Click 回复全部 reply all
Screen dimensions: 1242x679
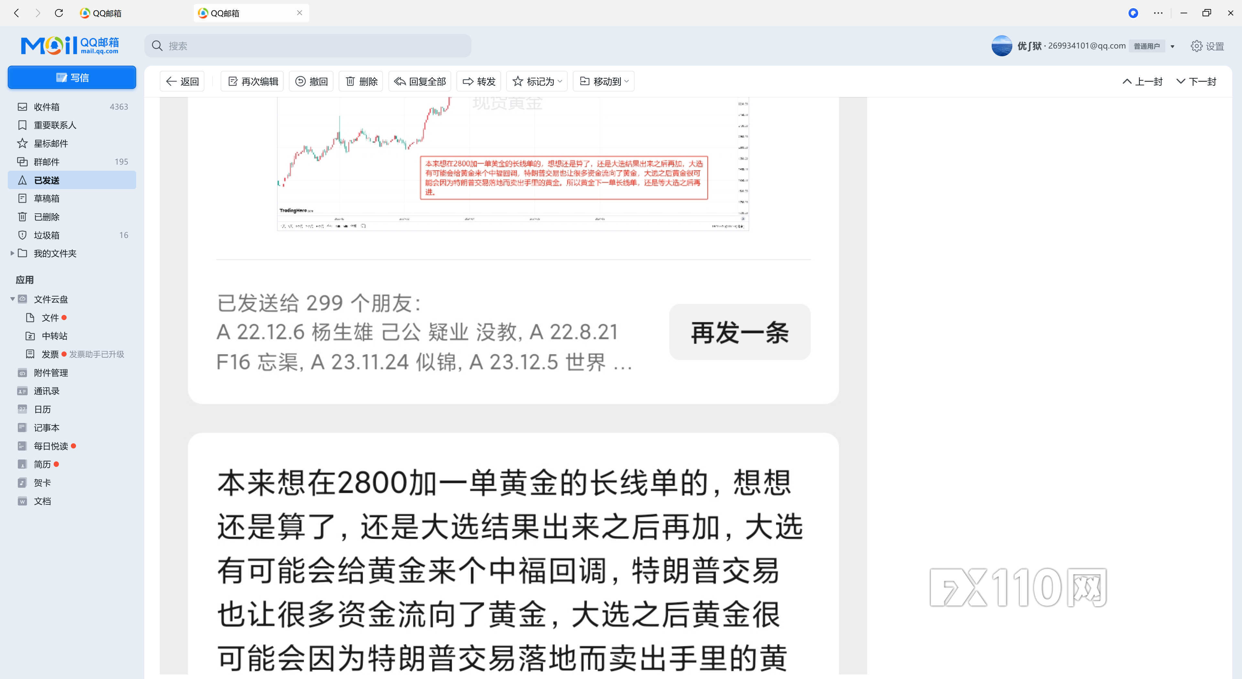coord(419,81)
